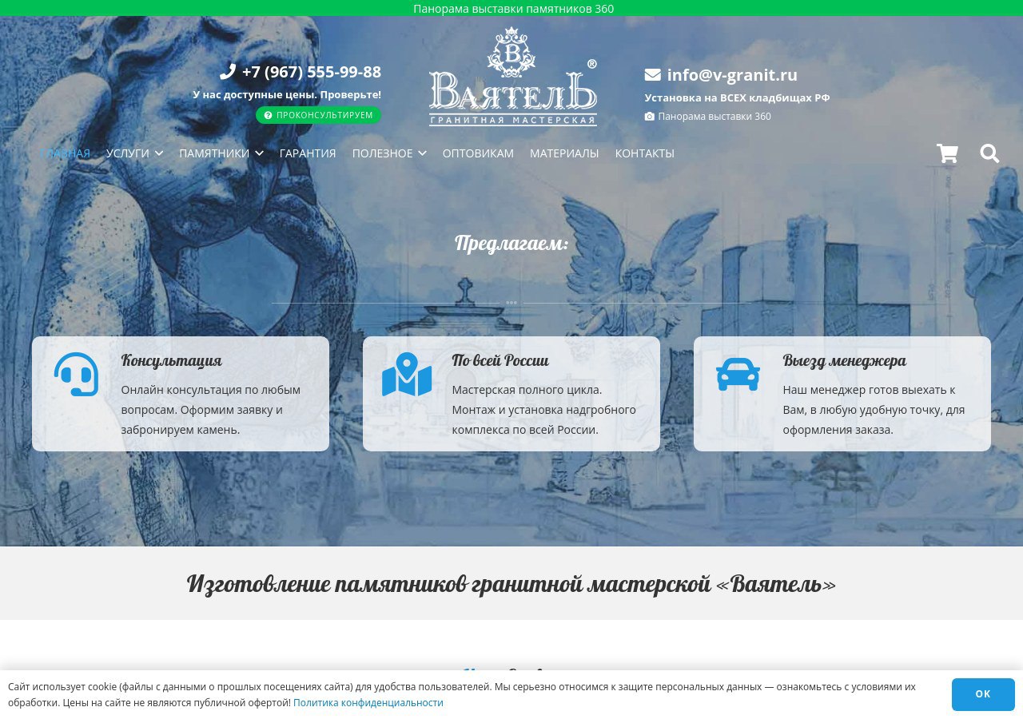Screen dimensions: 1023x719
Task: Expand the Памятники dropdown menu
Action: [221, 153]
